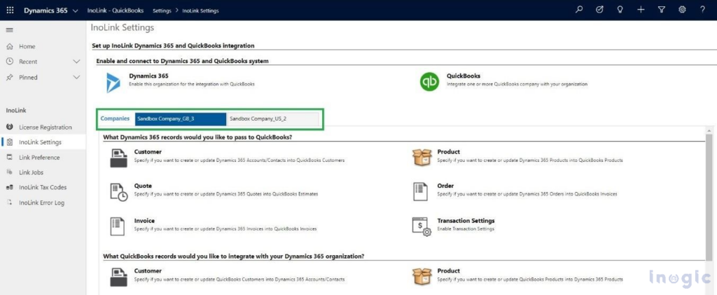This screenshot has width=717, height=295.
Task: Open the assistant lightbulb icon
Action: click(620, 10)
